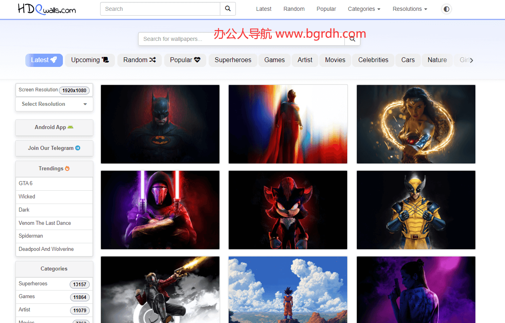This screenshot has width=505, height=323.
Task: Expand the Select Resolution dropdown
Action: click(54, 104)
